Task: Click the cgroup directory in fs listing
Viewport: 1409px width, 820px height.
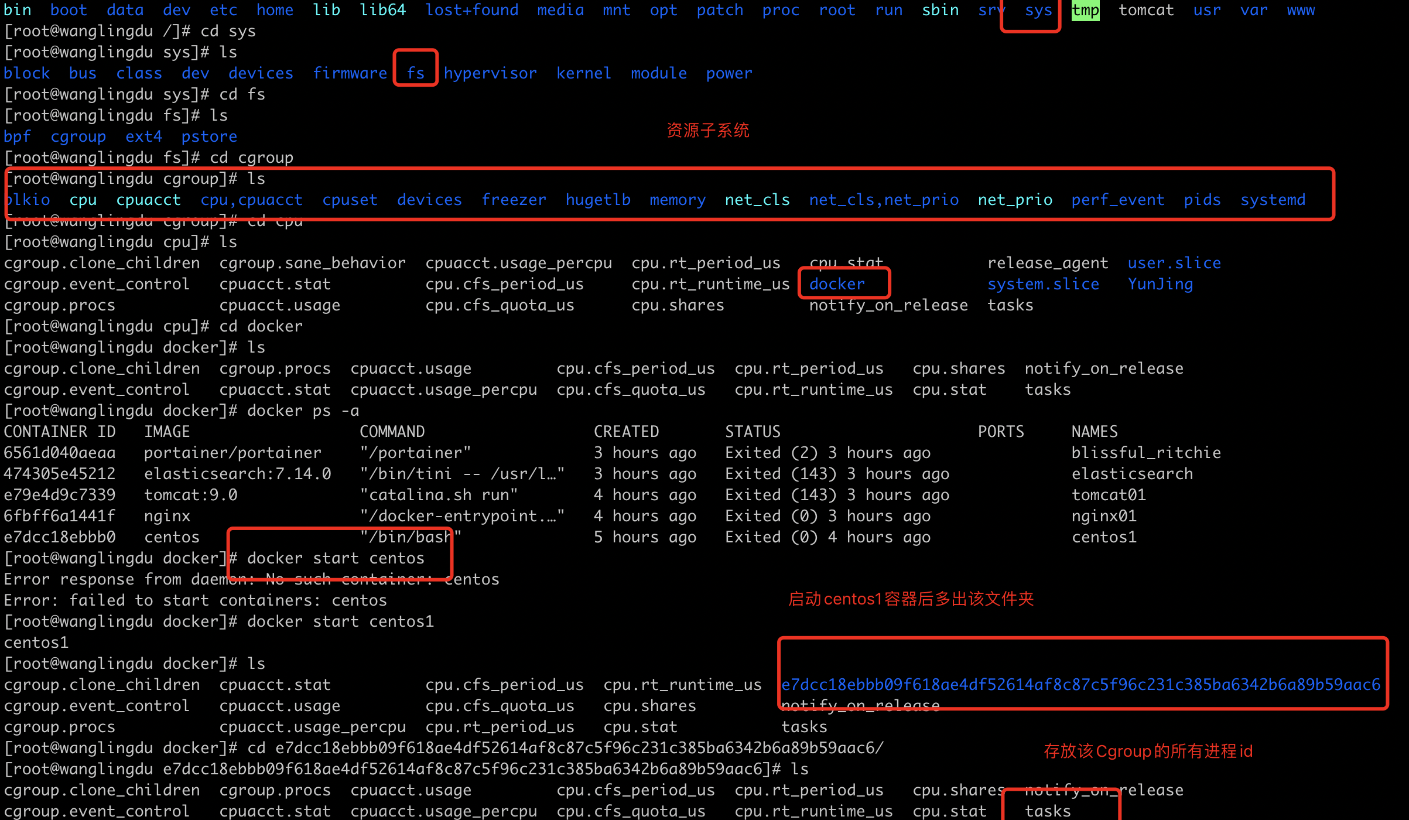Action: click(78, 136)
